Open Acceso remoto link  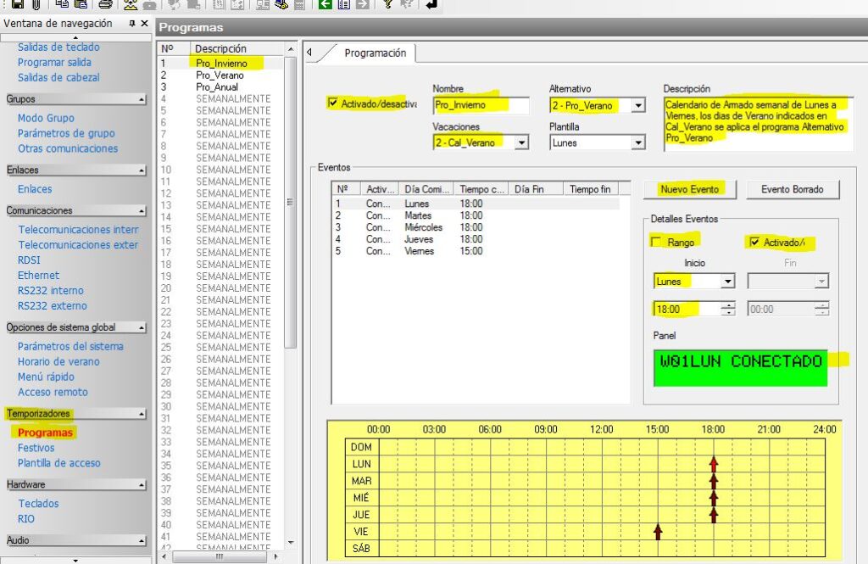[53, 392]
